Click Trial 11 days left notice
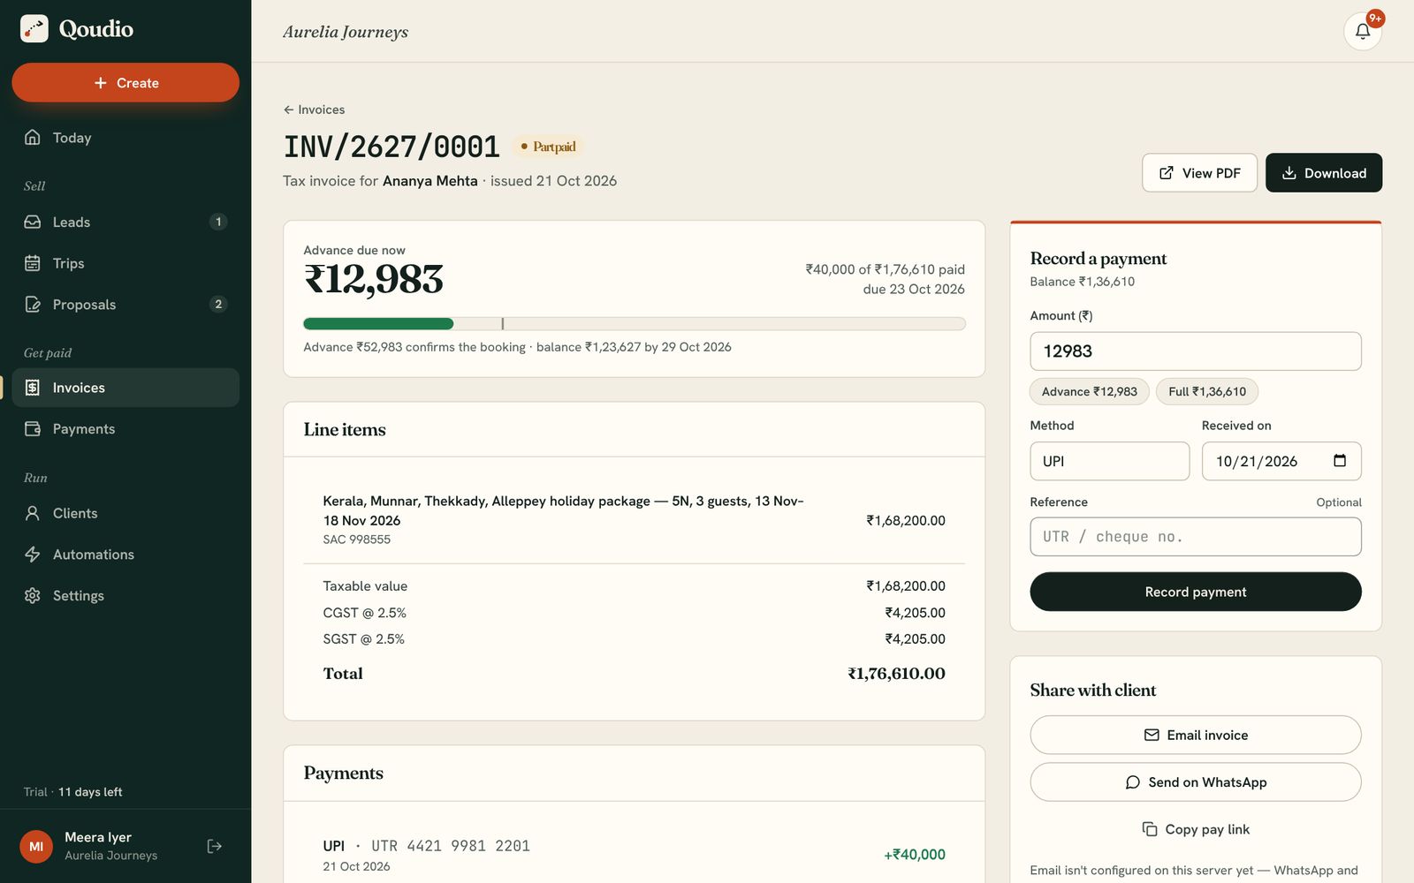Image resolution: width=1414 pixels, height=883 pixels. 73,792
